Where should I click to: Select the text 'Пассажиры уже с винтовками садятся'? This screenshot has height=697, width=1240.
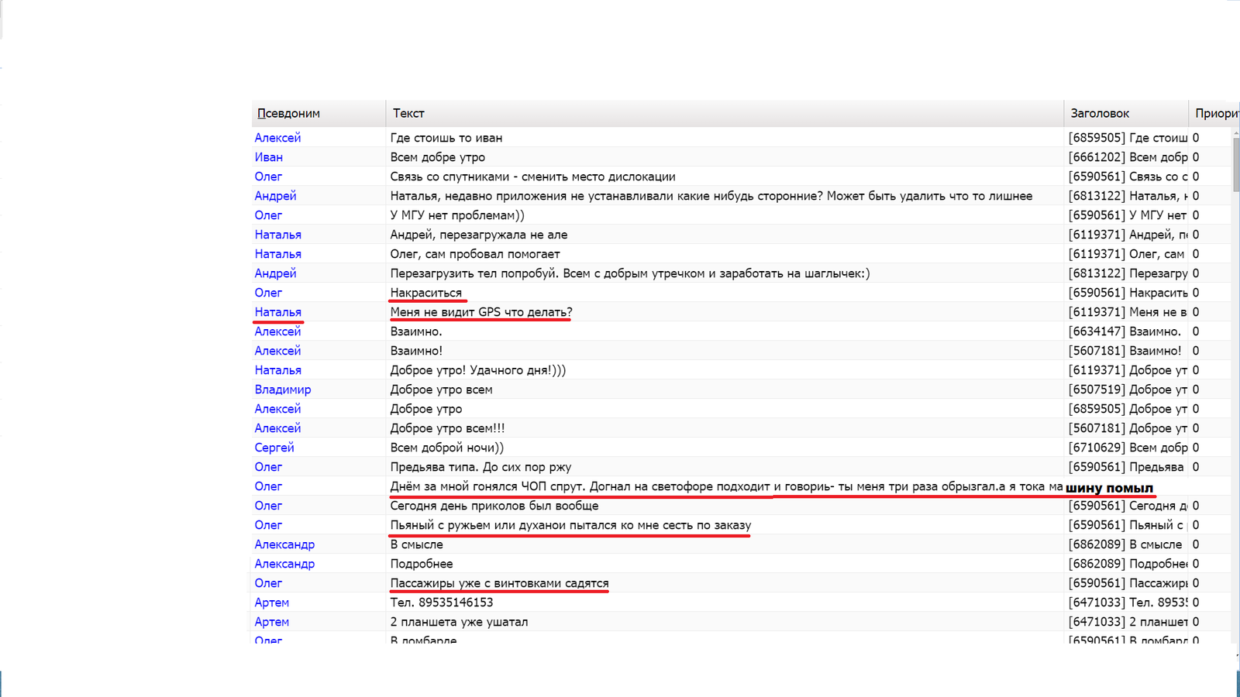[500, 583]
